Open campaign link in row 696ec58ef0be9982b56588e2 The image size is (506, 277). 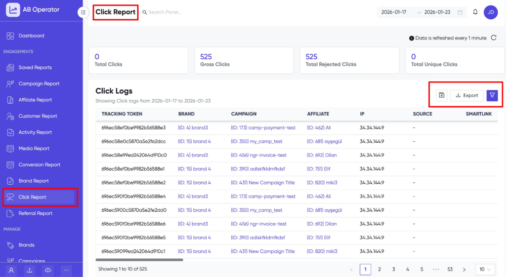coord(263,183)
